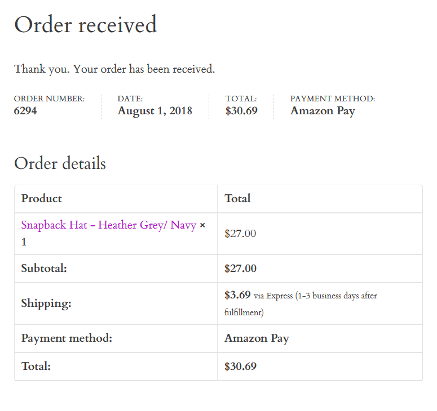Click the Subtotal label
The image size is (437, 411).
click(x=44, y=268)
